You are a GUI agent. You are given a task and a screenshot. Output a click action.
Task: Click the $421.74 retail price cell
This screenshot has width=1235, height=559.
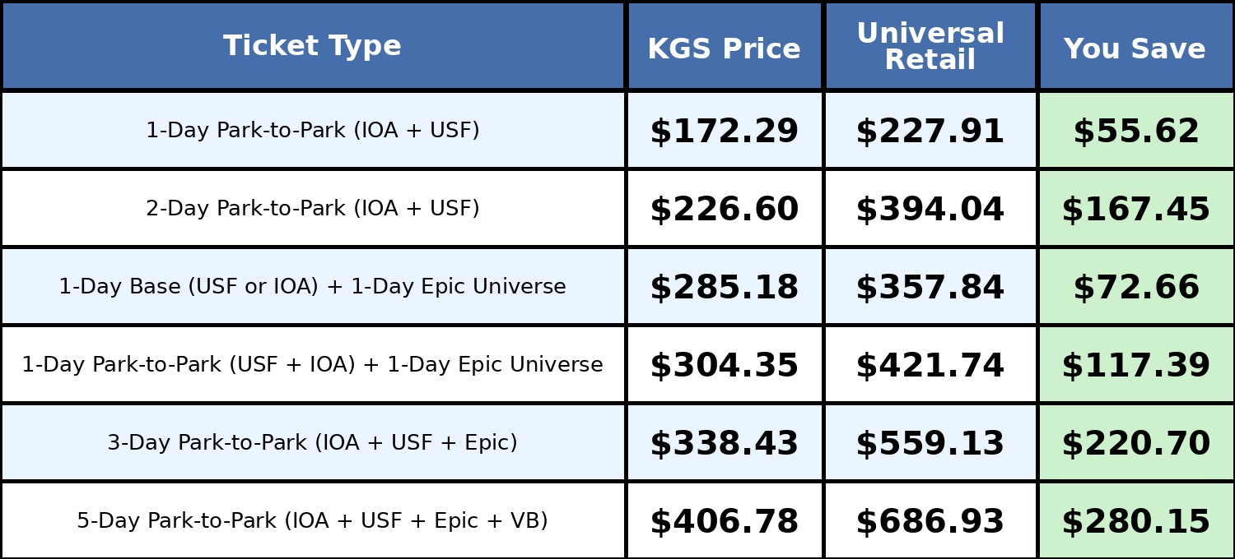click(930, 366)
